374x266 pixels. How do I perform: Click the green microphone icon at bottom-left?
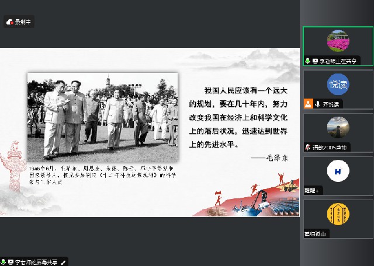(x=3, y=262)
